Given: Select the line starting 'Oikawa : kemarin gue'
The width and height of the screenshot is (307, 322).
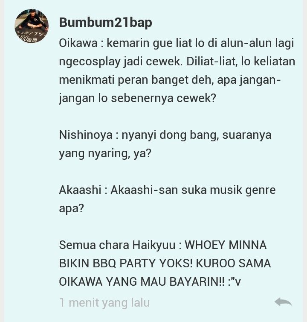Looking at the screenshot, I should (x=177, y=44).
